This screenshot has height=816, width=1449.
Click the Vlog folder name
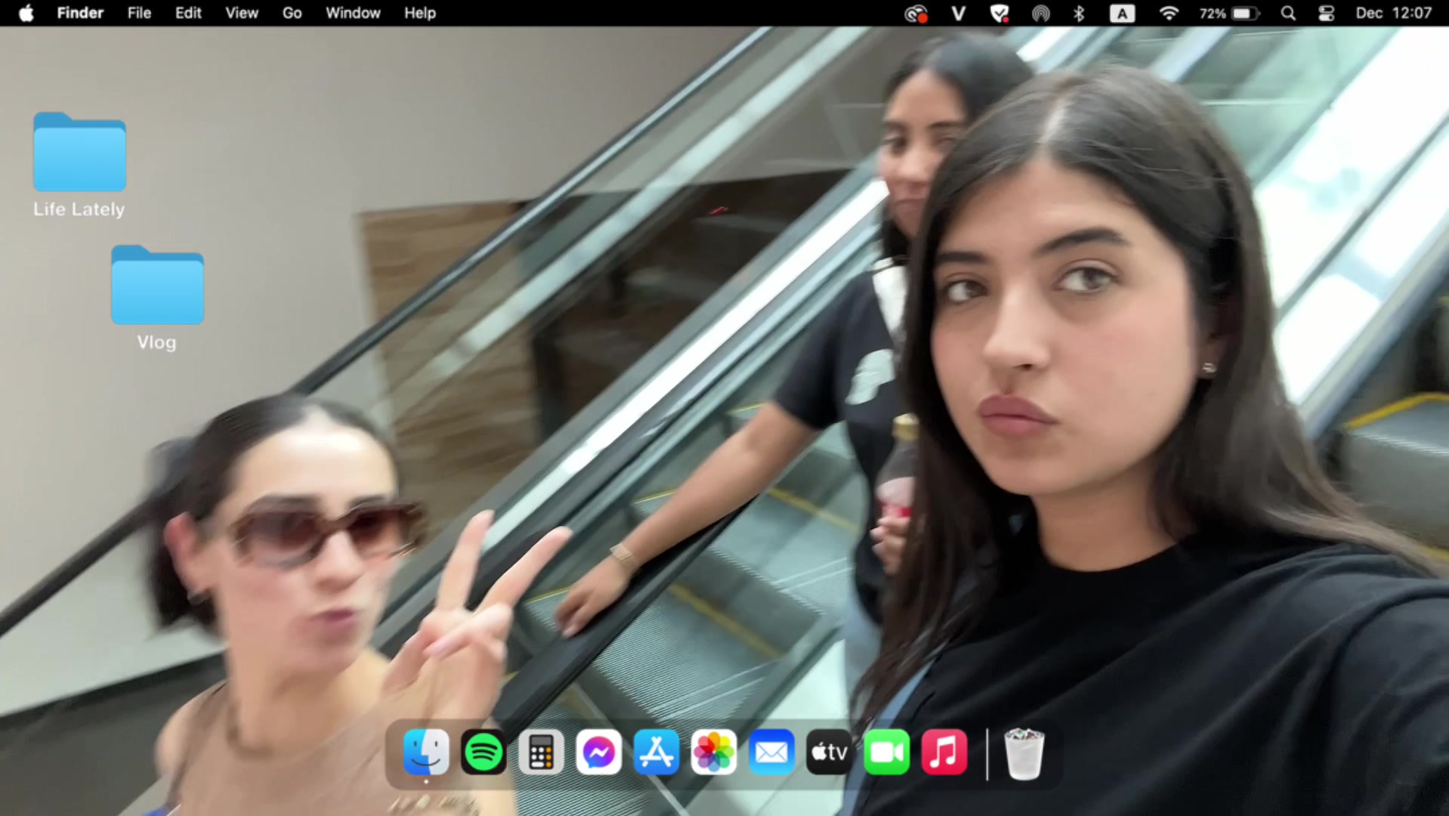click(x=157, y=342)
